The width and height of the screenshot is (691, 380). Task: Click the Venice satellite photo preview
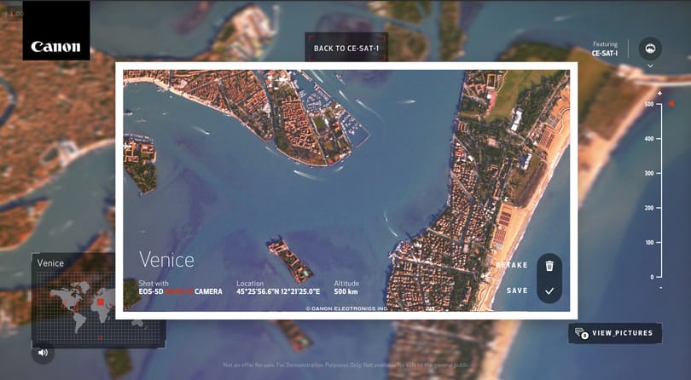click(x=346, y=191)
